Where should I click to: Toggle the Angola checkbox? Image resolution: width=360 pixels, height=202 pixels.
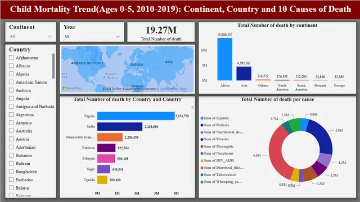coord(11,98)
